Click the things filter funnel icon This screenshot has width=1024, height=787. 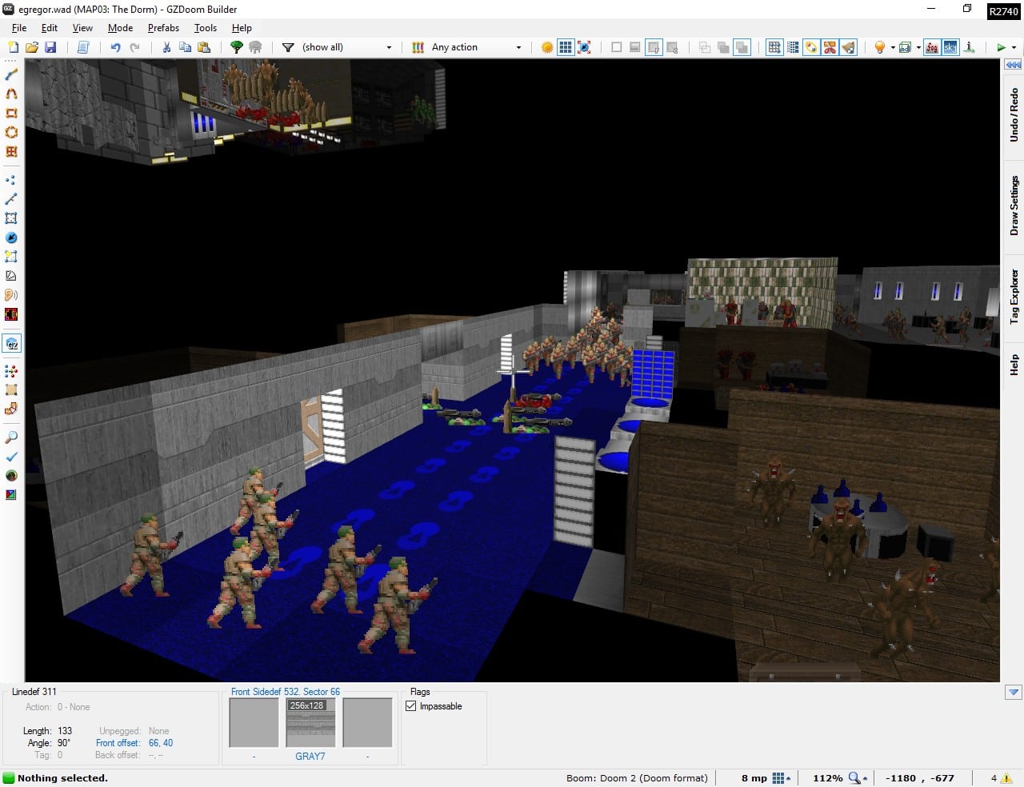pyautogui.click(x=288, y=47)
